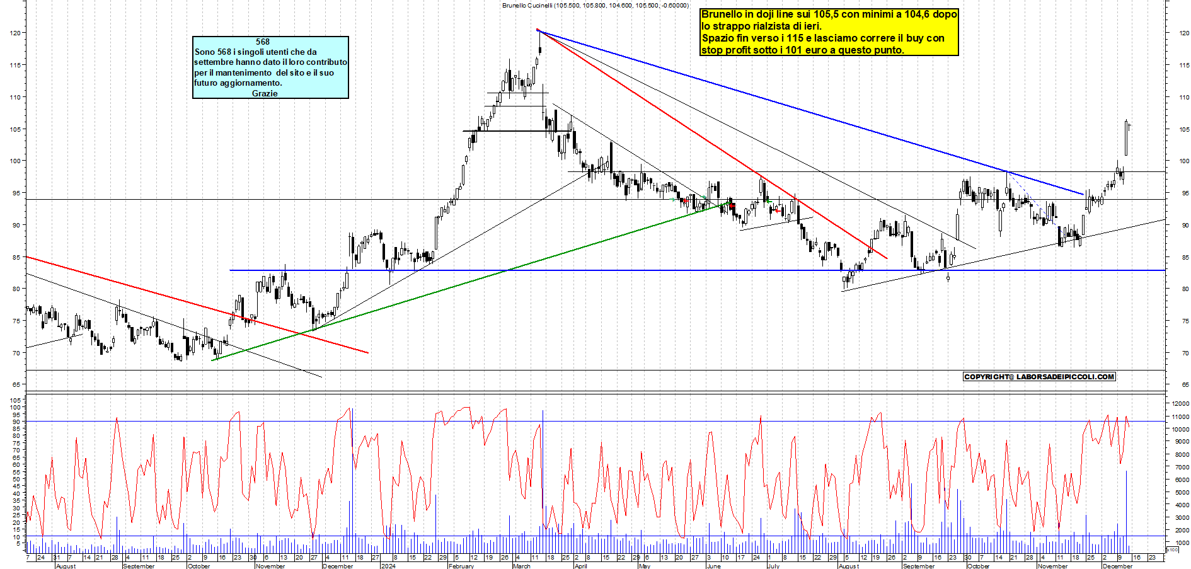Click '1000' on the volume axis

pyautogui.click(x=1182, y=543)
